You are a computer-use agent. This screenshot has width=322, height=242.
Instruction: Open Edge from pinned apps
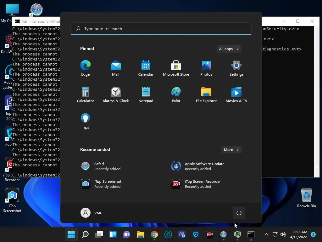coord(86,68)
